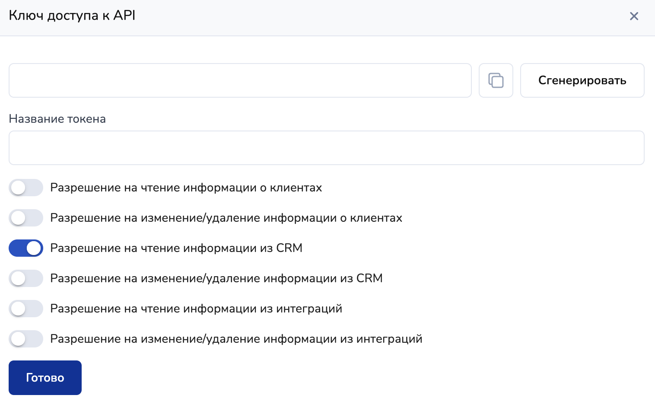This screenshot has height=408, width=655.
Task: Copy the API key to clipboard
Action: (496, 80)
